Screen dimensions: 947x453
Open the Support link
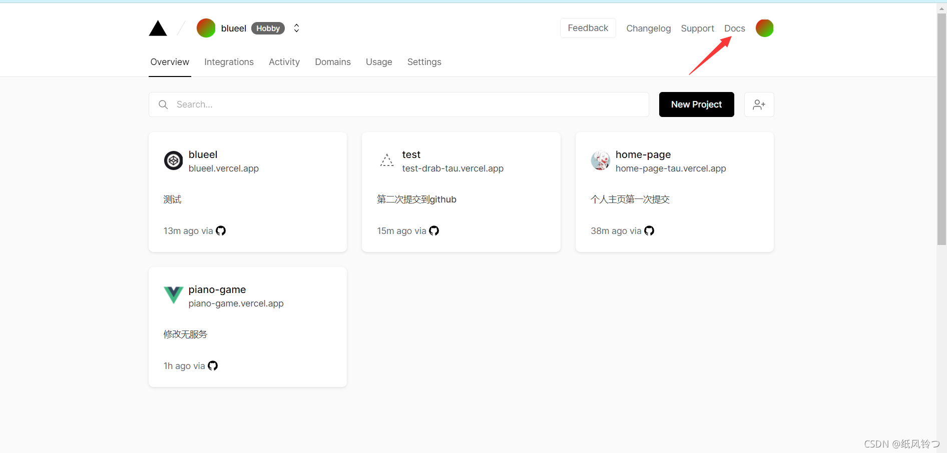click(697, 28)
